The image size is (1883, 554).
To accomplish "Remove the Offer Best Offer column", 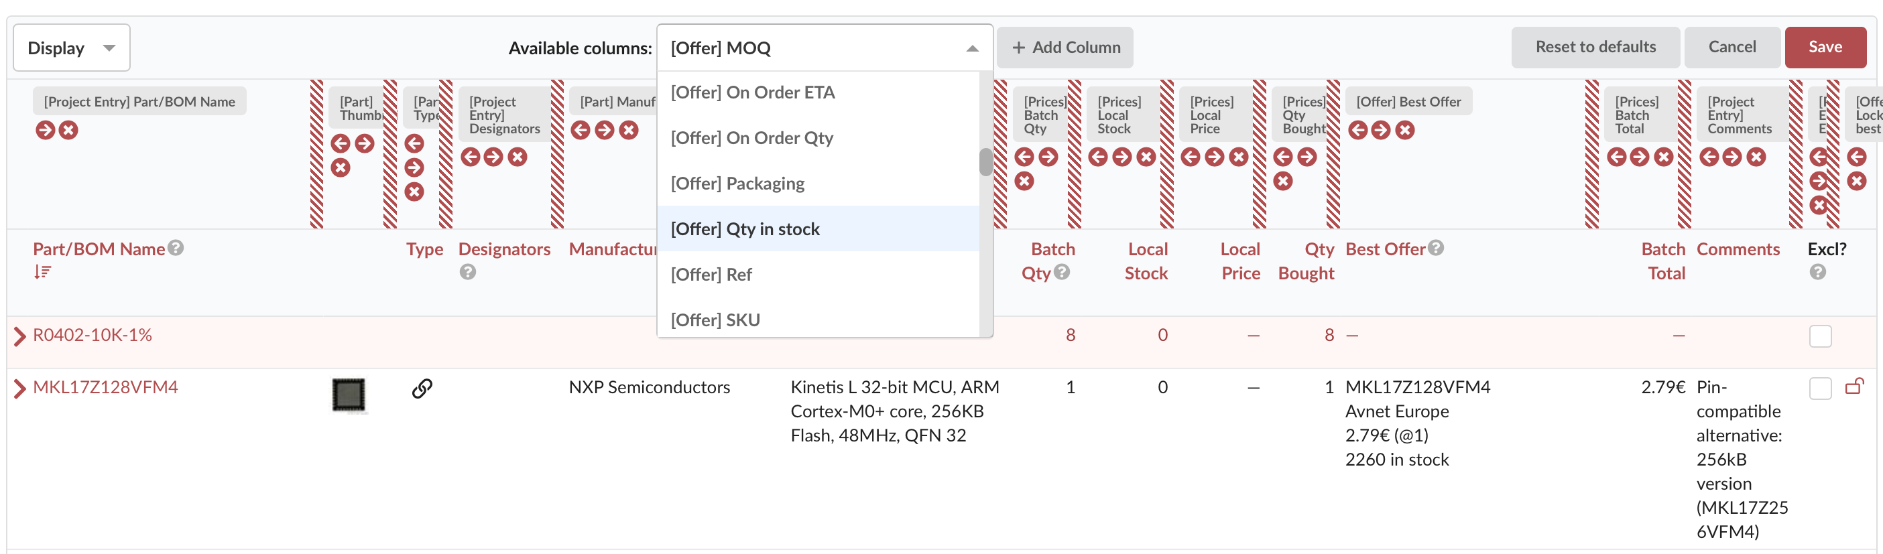I will [1405, 130].
